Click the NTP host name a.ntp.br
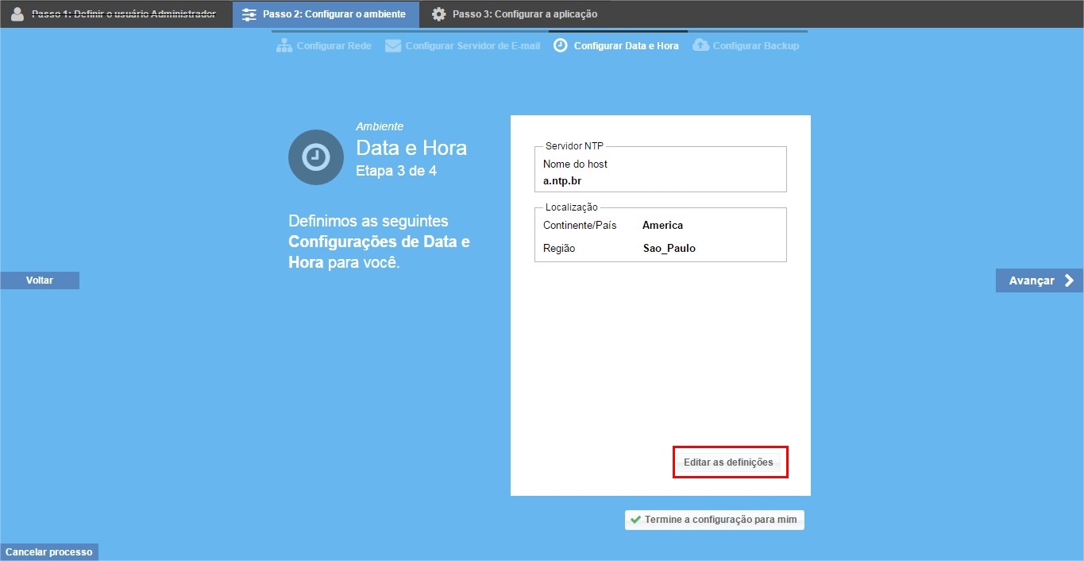The width and height of the screenshot is (1084, 561). [562, 181]
